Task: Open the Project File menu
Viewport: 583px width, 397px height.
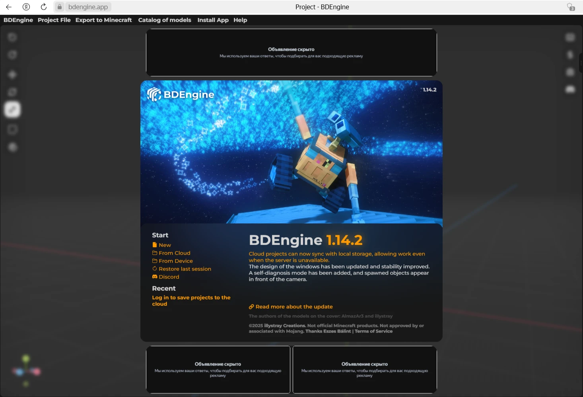Action: (54, 20)
